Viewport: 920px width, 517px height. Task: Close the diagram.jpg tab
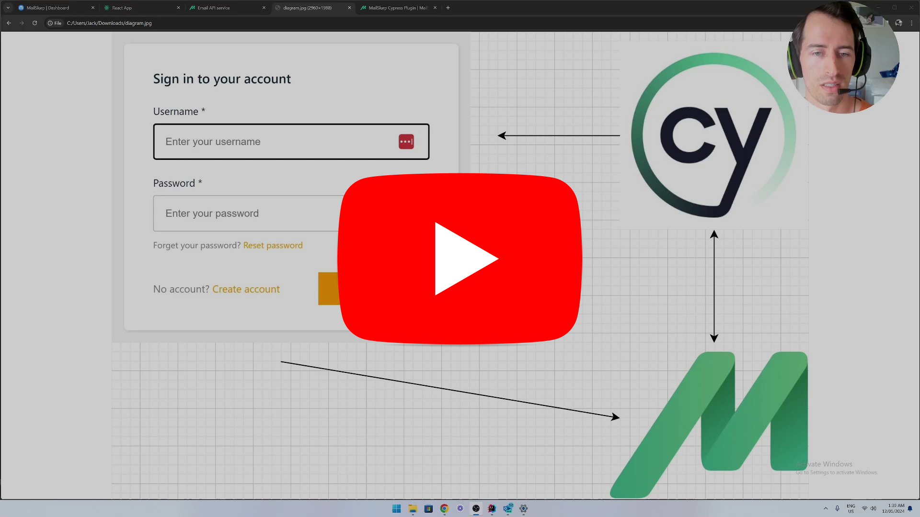tap(349, 8)
